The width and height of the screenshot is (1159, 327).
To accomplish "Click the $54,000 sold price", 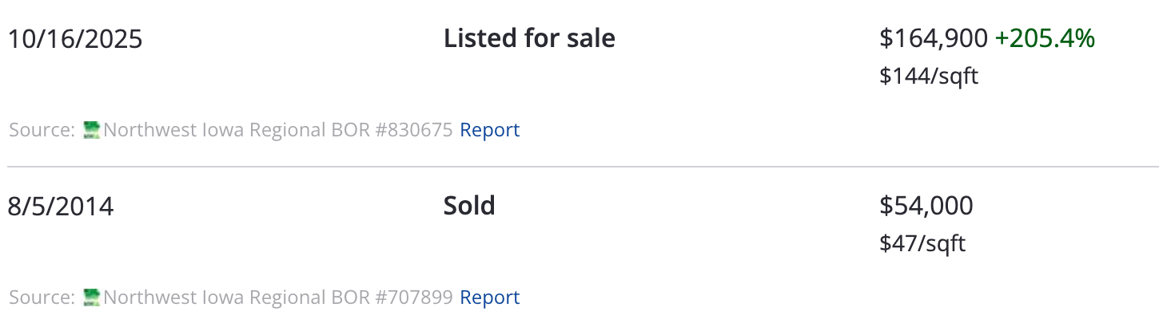I will point(926,206).
